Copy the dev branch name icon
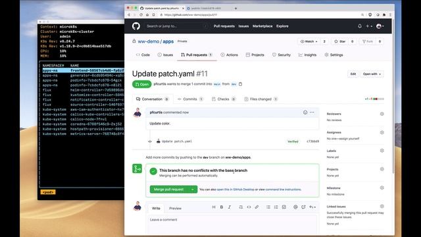This screenshot has height=237, width=421. tap(240, 84)
